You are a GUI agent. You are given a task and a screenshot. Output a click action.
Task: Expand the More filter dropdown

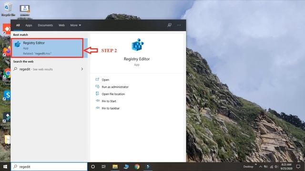click(75, 25)
